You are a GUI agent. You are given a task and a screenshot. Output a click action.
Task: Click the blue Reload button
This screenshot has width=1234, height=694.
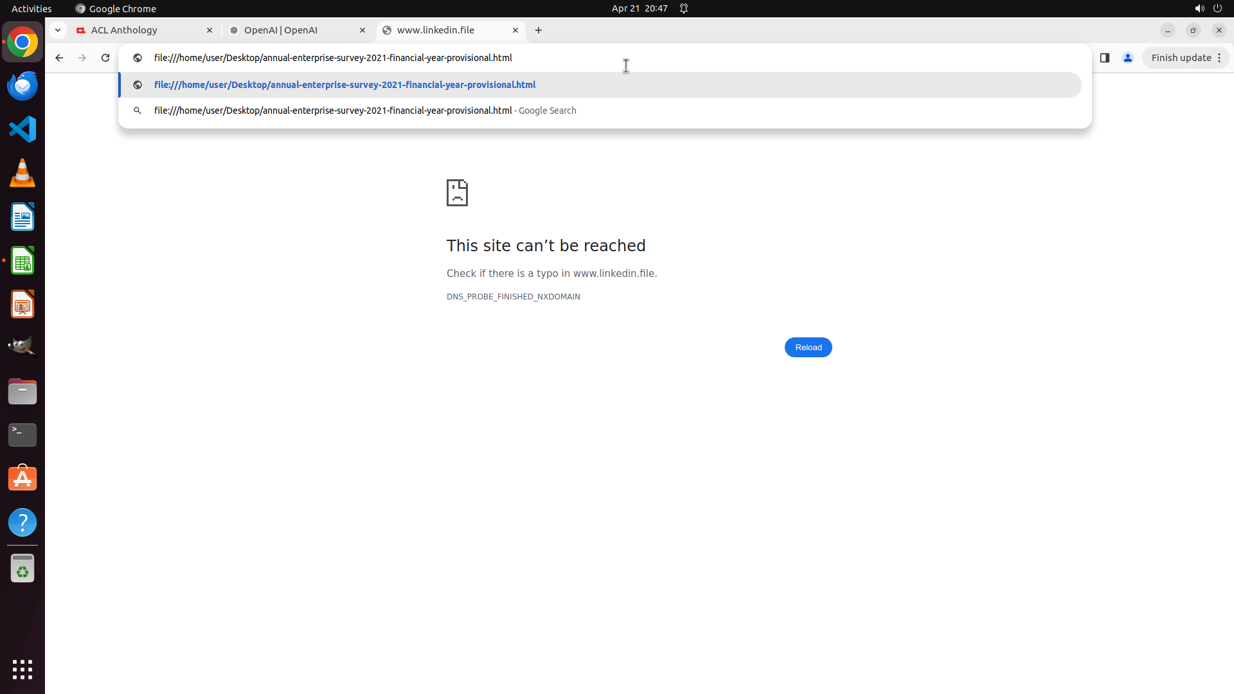click(x=808, y=348)
